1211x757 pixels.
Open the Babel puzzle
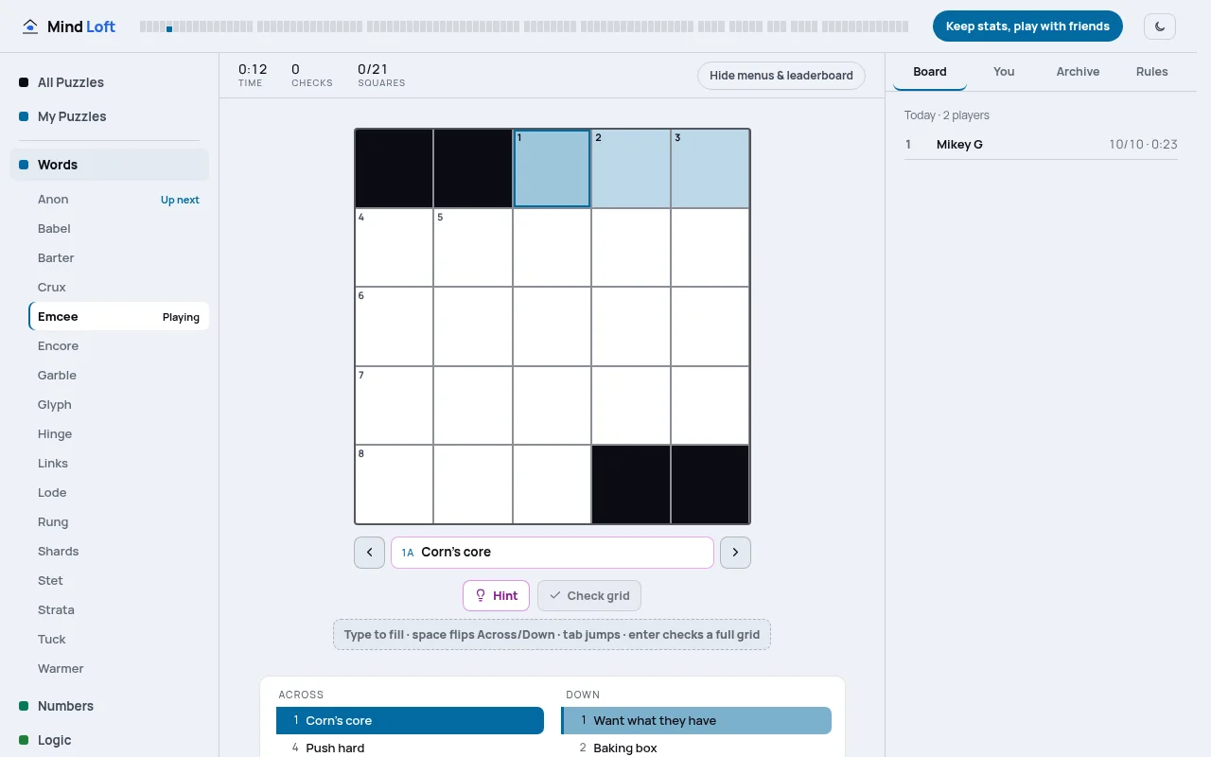118,229
